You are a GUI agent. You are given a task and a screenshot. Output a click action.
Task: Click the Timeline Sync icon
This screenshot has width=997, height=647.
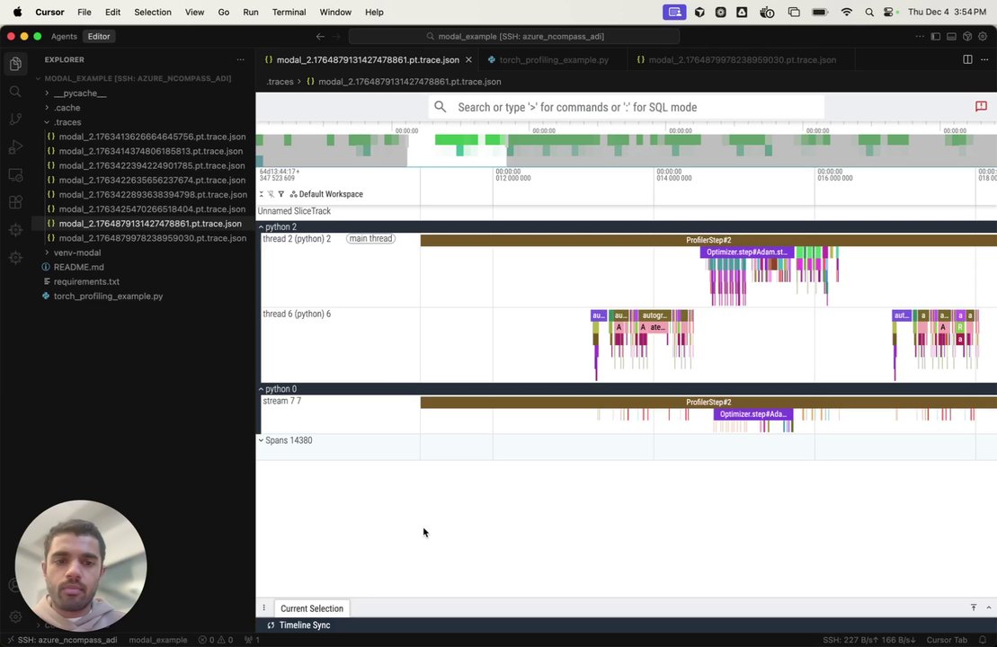(x=271, y=625)
